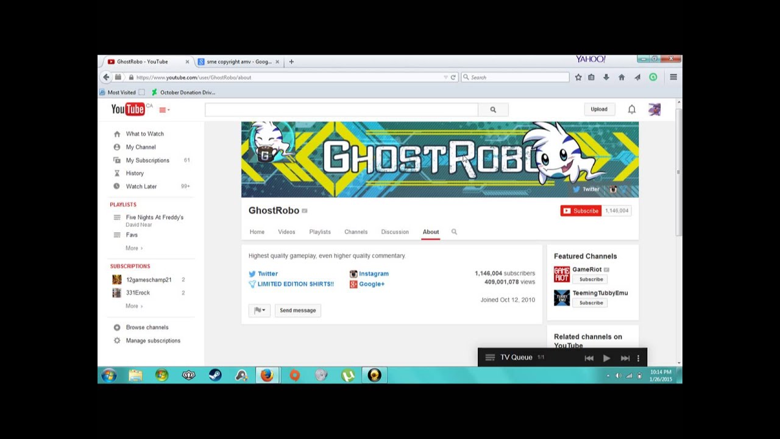Subscribe to TeemingTubbyEmu
Viewport: 780px width, 439px height.
[x=591, y=302]
